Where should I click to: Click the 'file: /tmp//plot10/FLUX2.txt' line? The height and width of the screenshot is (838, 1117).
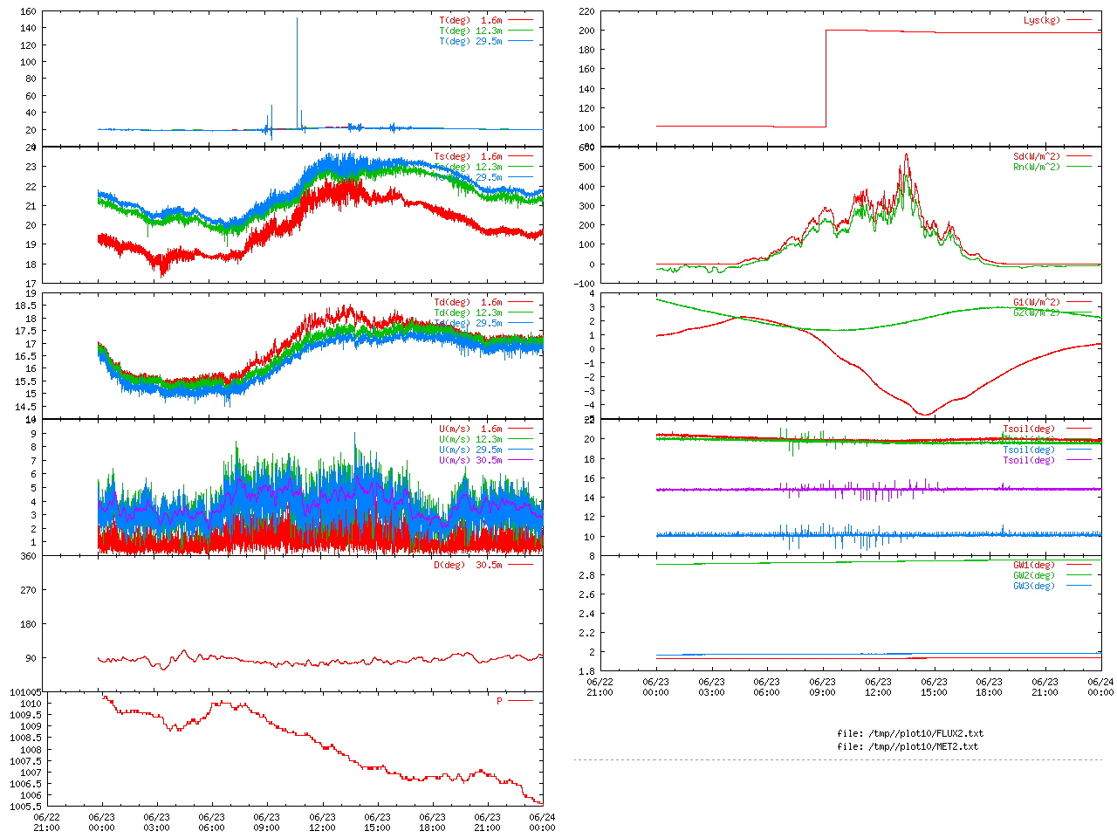pyautogui.click(x=910, y=733)
